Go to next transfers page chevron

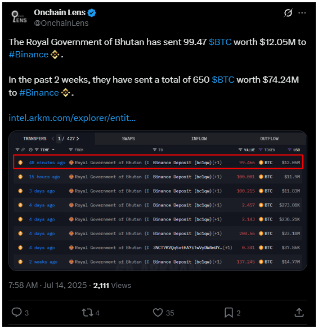(78, 138)
